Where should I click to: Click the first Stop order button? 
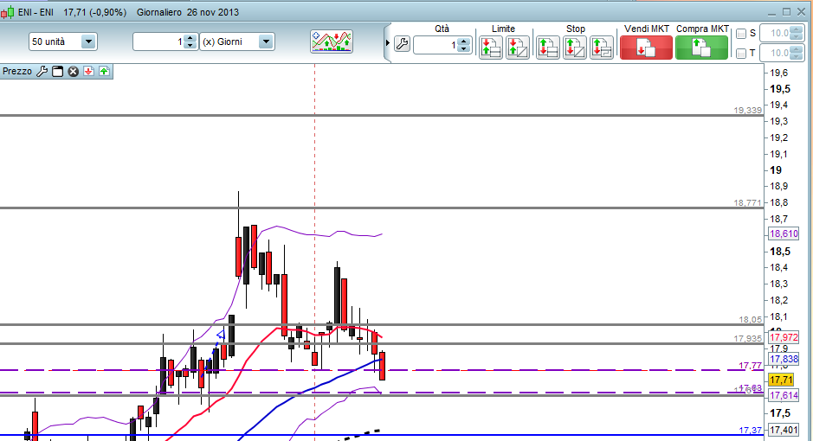click(x=547, y=48)
